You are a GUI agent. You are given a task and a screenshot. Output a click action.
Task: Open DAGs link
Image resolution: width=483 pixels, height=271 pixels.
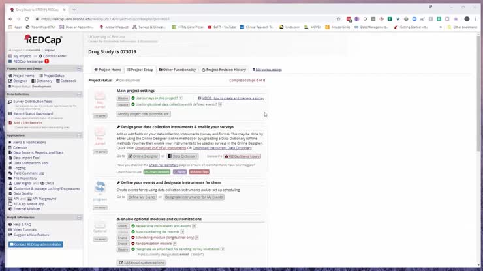(x=50, y=183)
